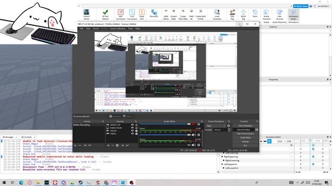Open the All Messages filter dropdown
The image size is (332, 186).
9,137
